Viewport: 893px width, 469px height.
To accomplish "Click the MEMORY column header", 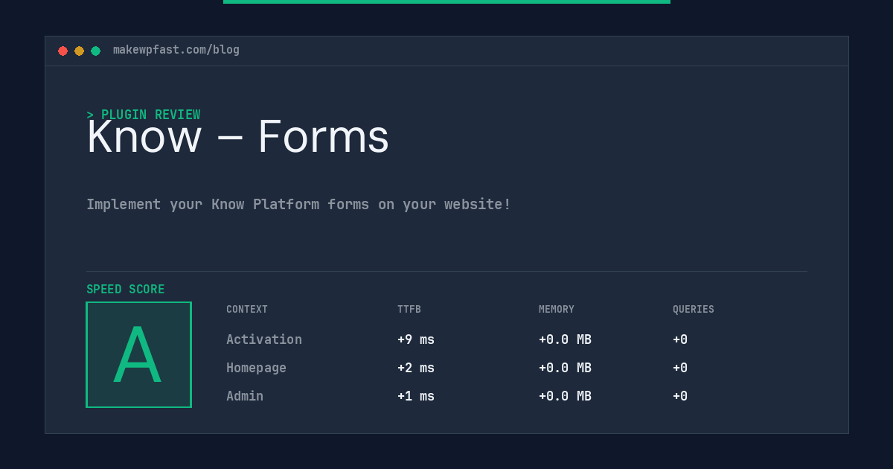I will pyautogui.click(x=557, y=310).
